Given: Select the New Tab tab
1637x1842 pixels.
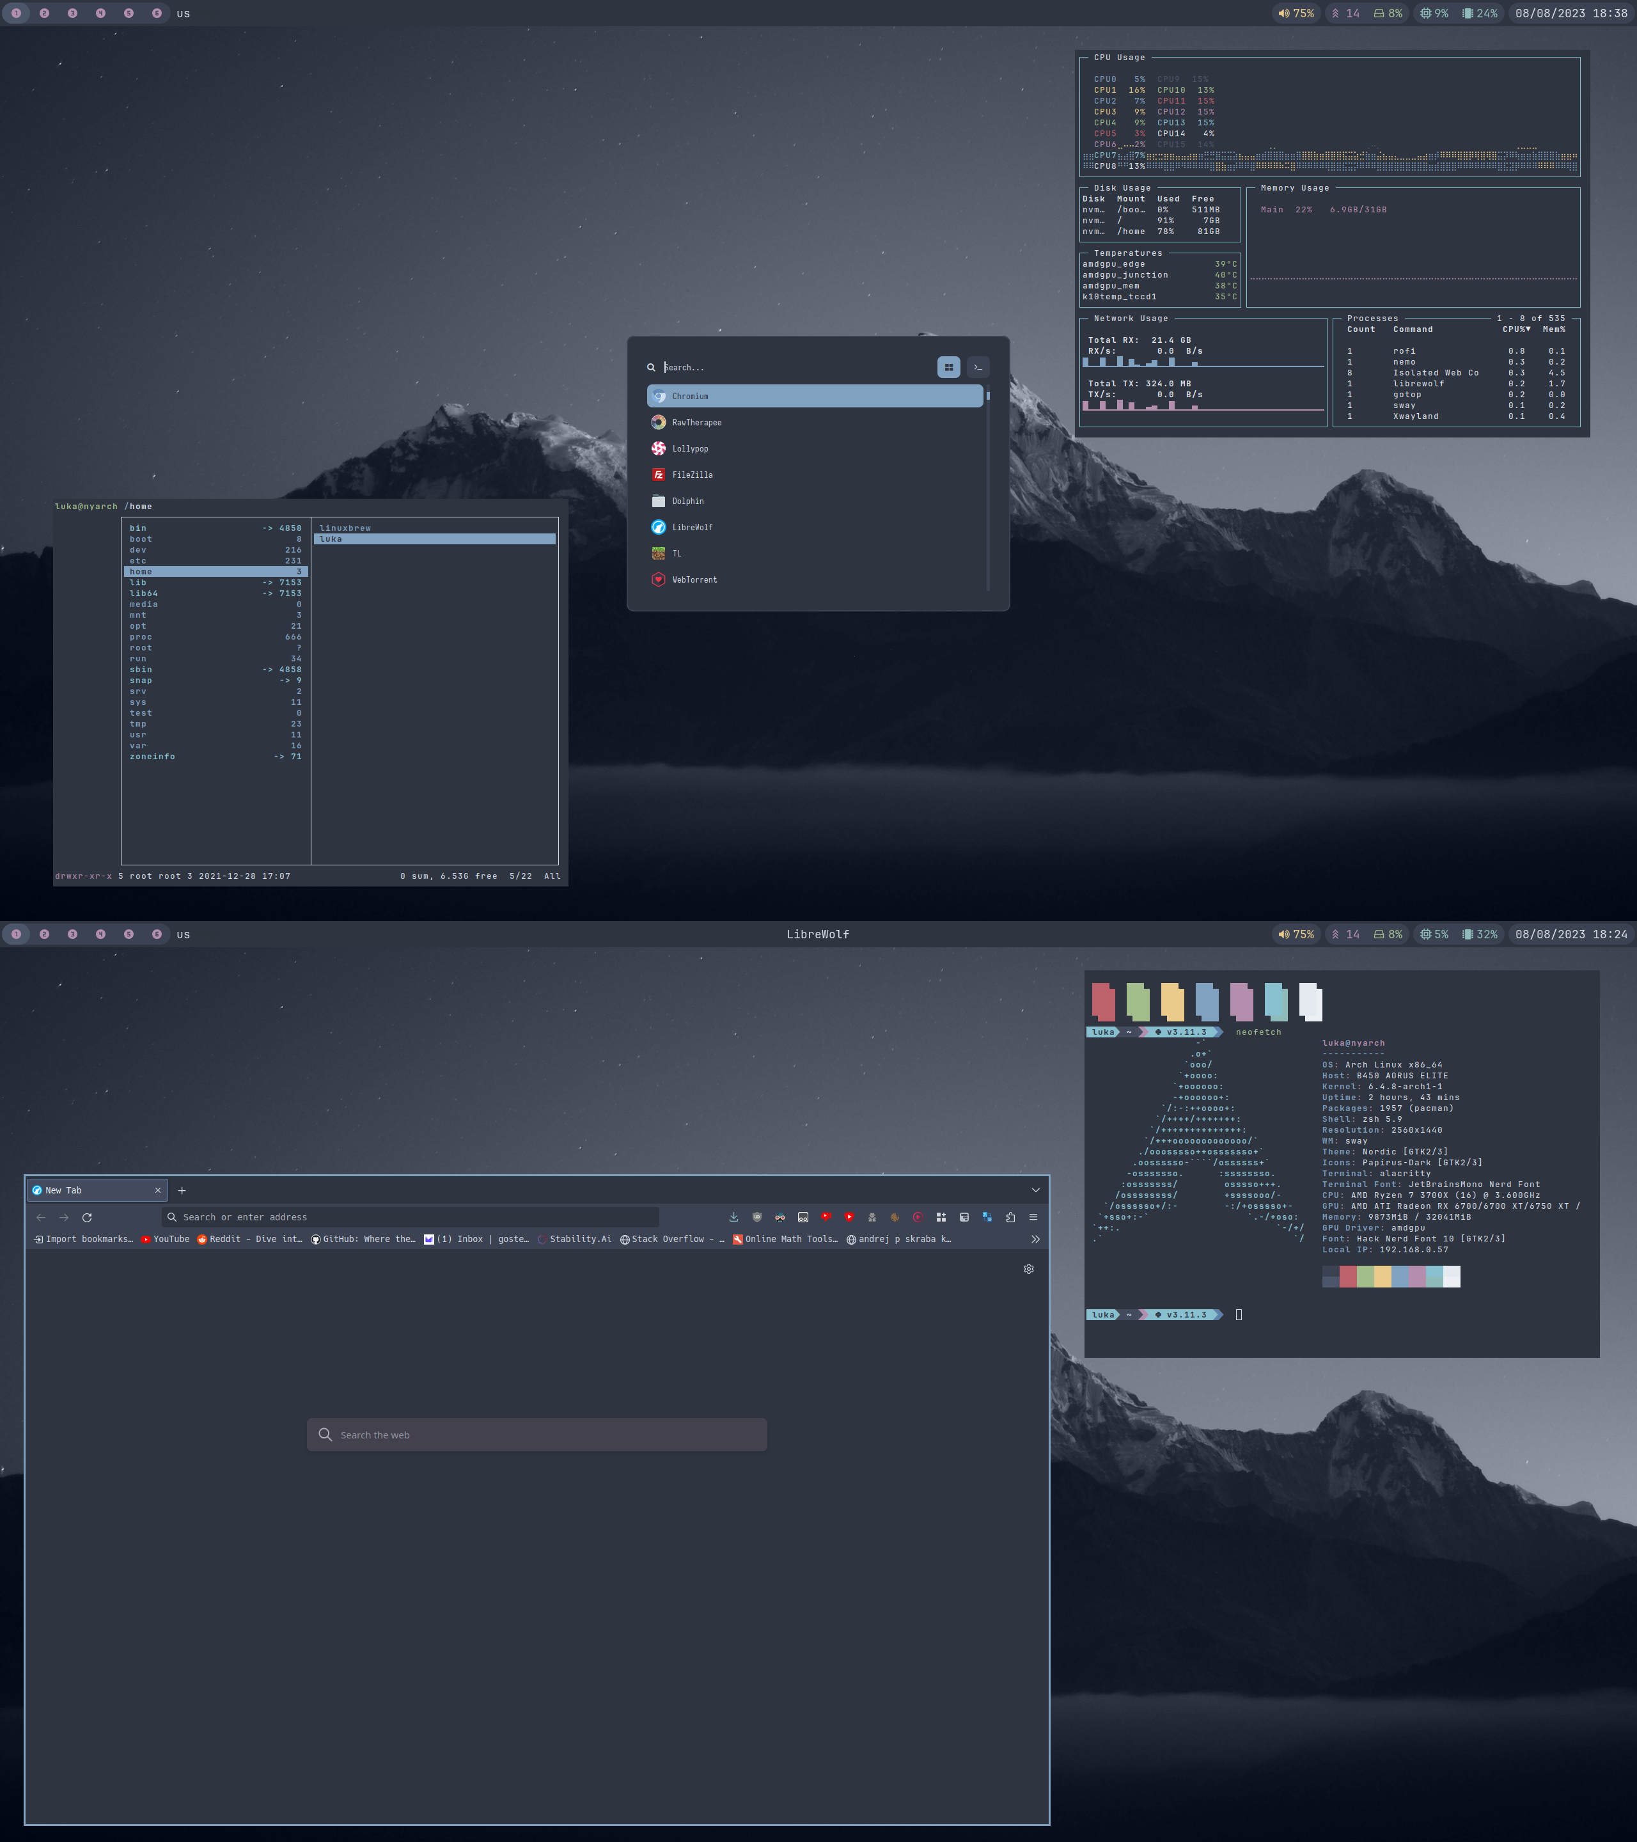Looking at the screenshot, I should tap(97, 1190).
